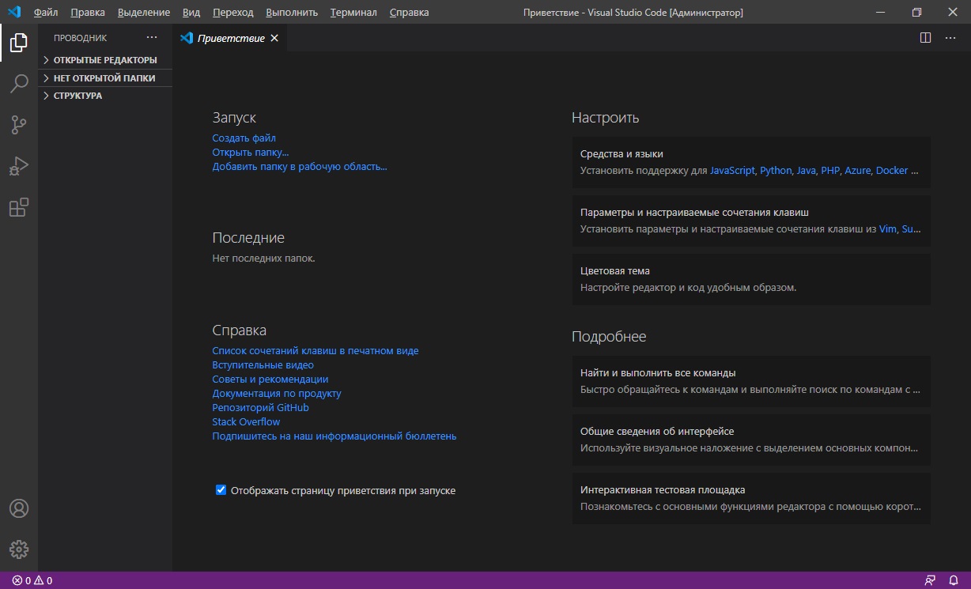Open the Run and Debug view icon
971x589 pixels.
tap(19, 166)
